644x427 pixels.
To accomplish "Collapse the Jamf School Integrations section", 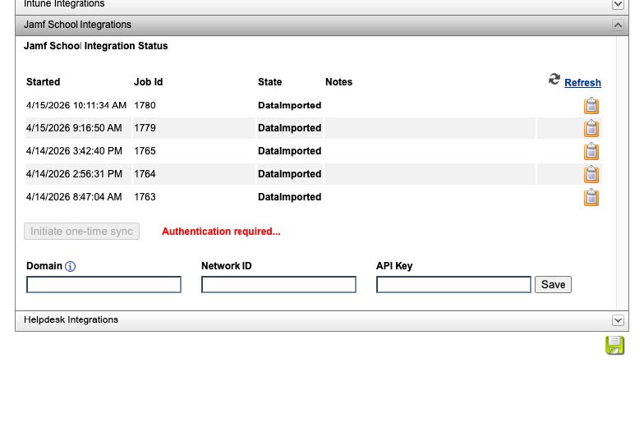I will coord(618,25).
